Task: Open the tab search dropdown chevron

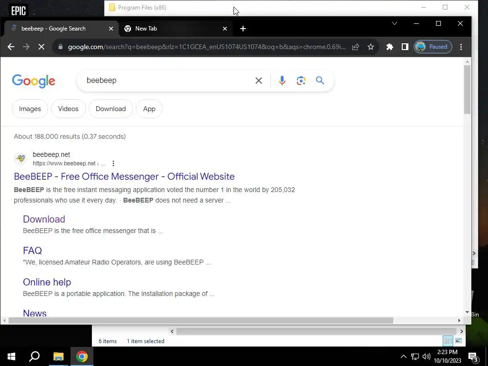Action: coord(394,23)
